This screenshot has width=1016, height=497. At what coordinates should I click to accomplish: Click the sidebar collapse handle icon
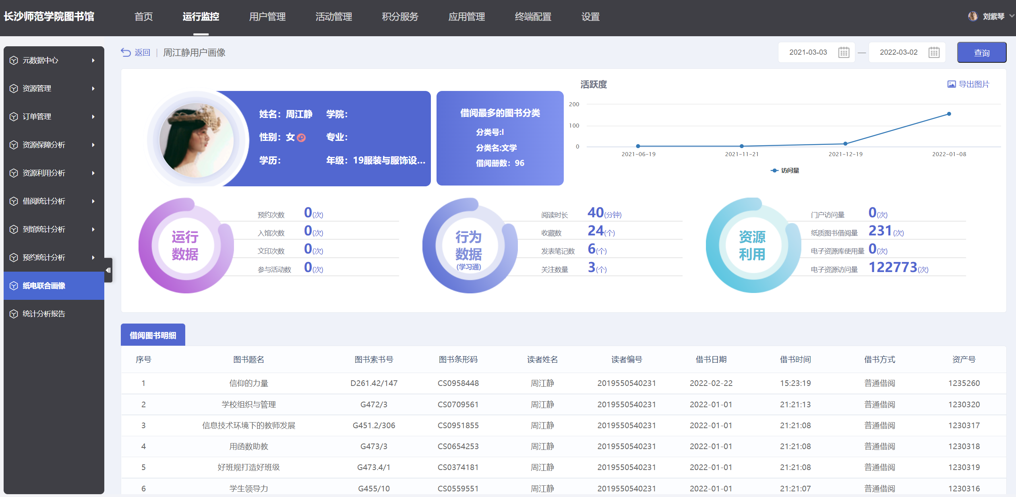[x=108, y=270]
